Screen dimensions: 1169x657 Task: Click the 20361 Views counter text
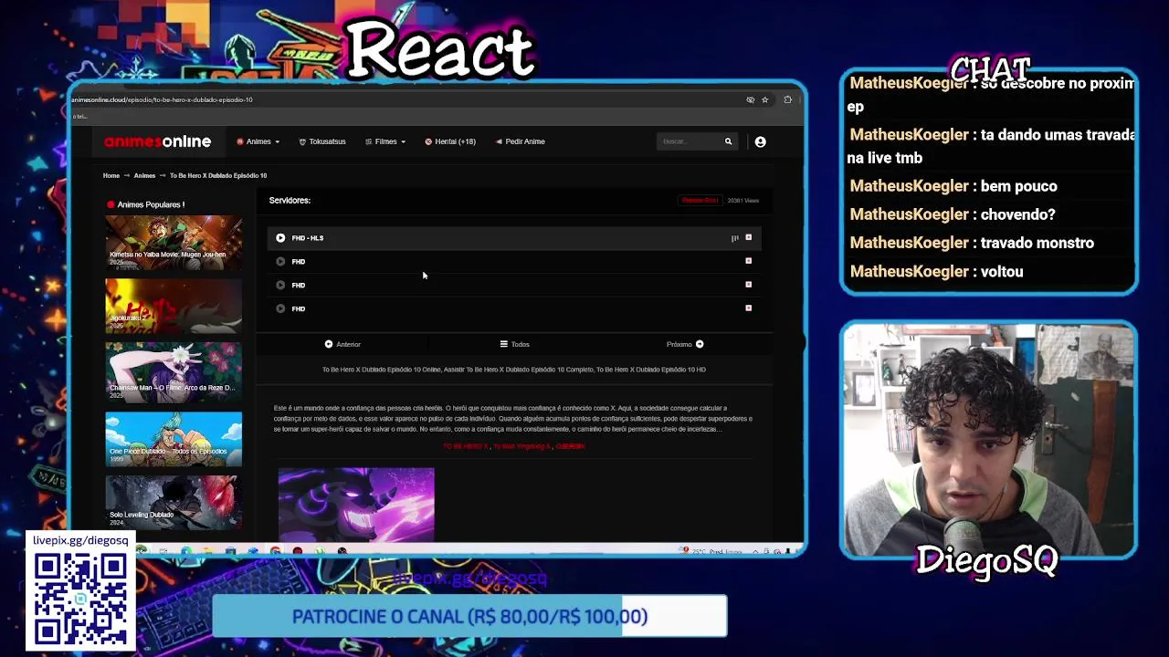coord(743,200)
